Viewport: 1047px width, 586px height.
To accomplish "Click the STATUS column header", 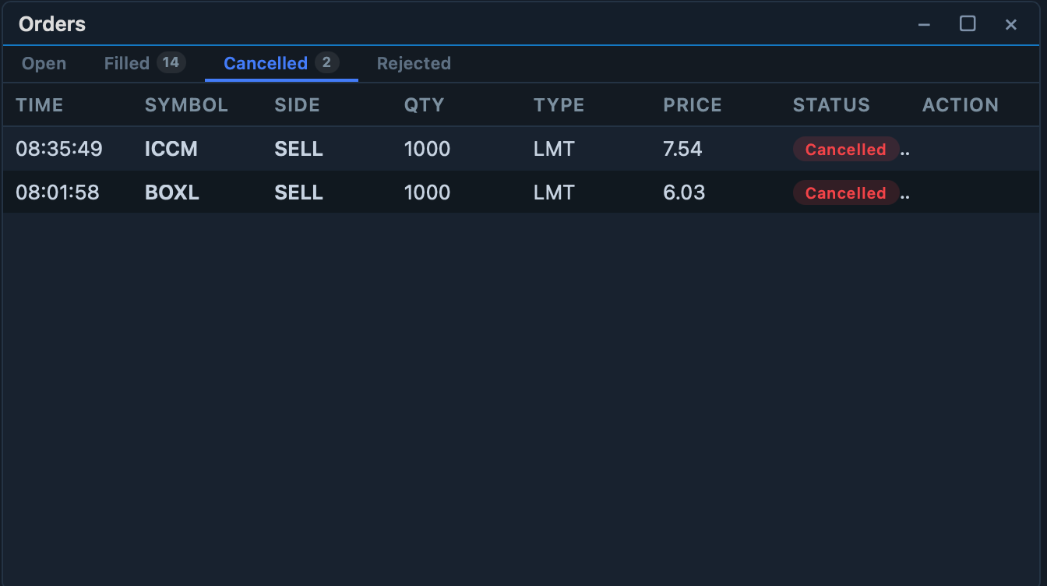I will tap(831, 105).
